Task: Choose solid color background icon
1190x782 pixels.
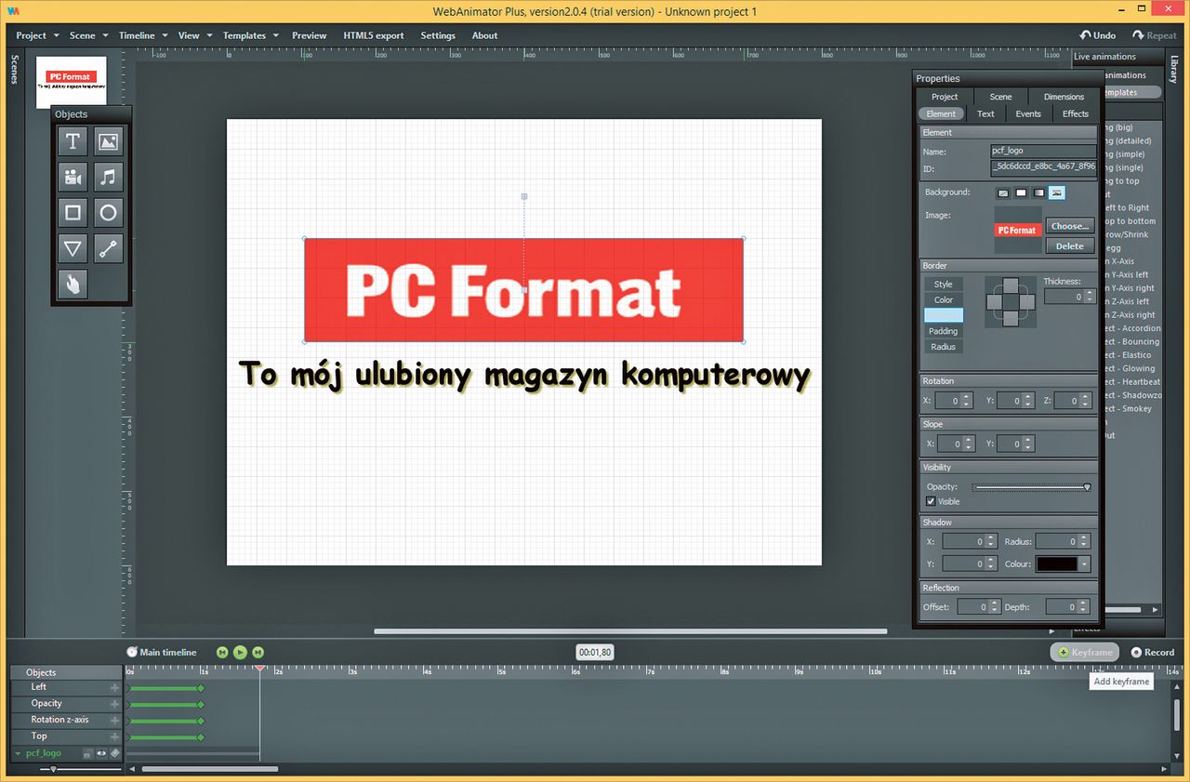Action: coord(1021,192)
